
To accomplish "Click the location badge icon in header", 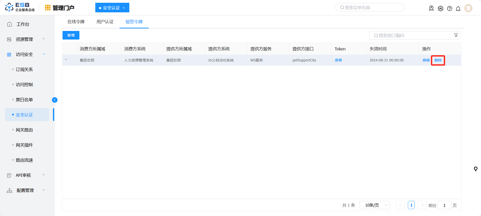I will coord(431,8).
